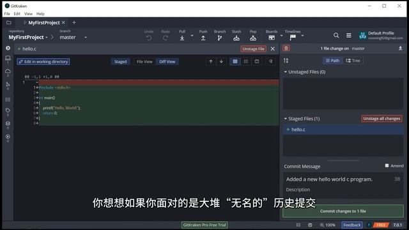Toggle word wrap icon in diff toolbar

coord(271,61)
